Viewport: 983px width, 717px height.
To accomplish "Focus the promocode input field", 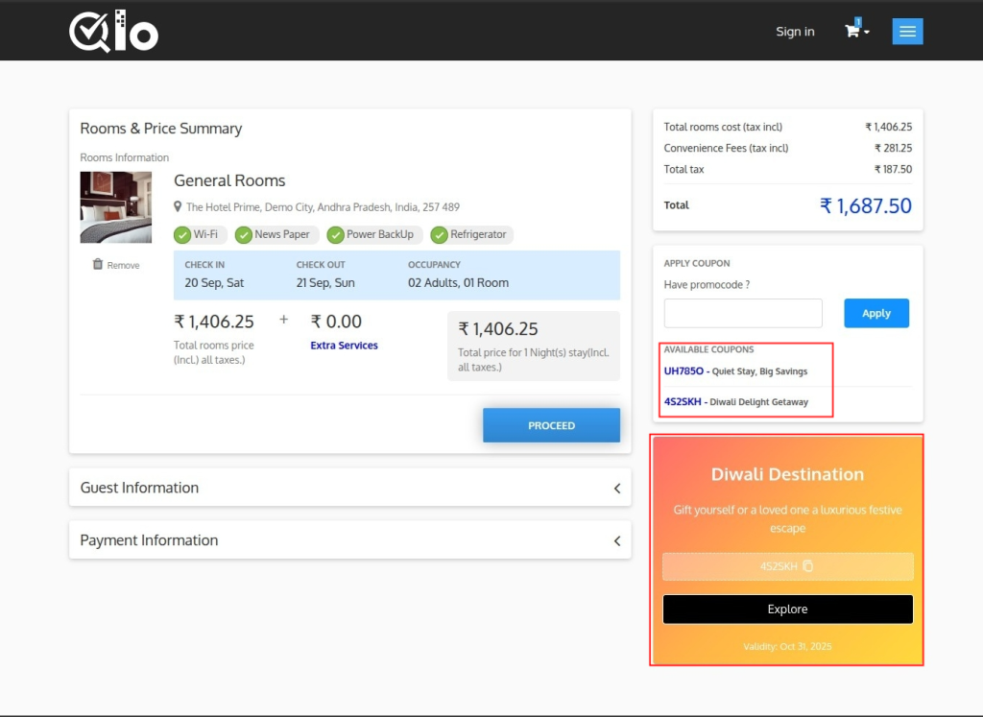I will click(x=743, y=313).
